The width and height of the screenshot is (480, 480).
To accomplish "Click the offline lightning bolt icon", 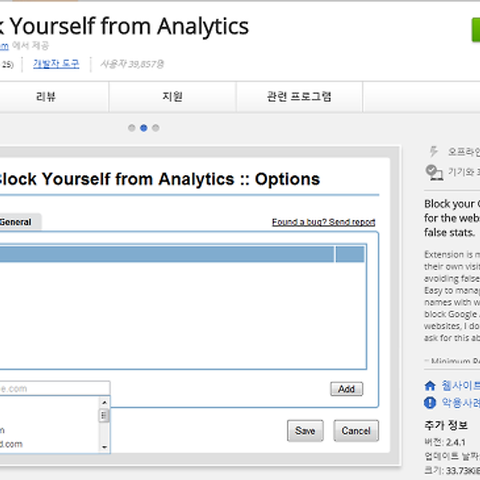I will [434, 150].
